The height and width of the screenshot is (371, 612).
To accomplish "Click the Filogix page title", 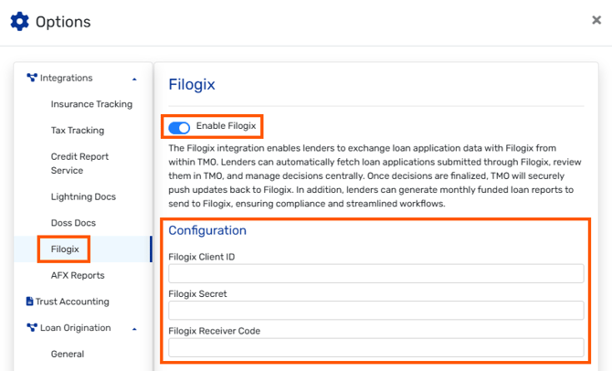I will (192, 84).
